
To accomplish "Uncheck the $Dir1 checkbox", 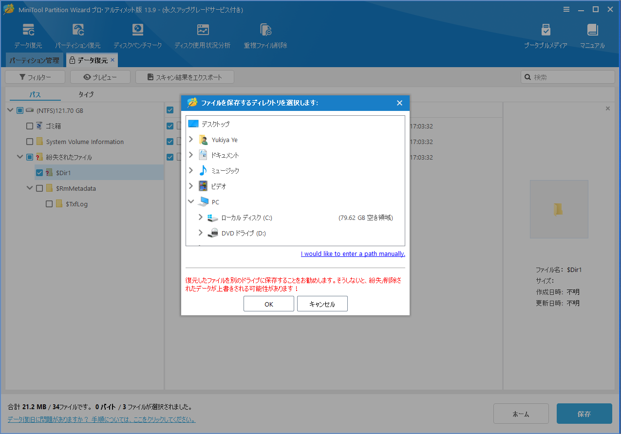I will click(x=39, y=173).
